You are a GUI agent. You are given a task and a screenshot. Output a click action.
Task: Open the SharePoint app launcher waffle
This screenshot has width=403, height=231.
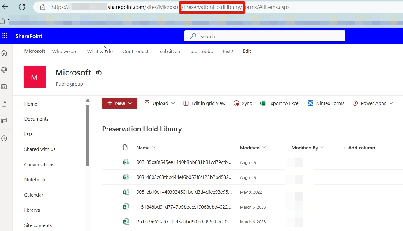(4, 36)
